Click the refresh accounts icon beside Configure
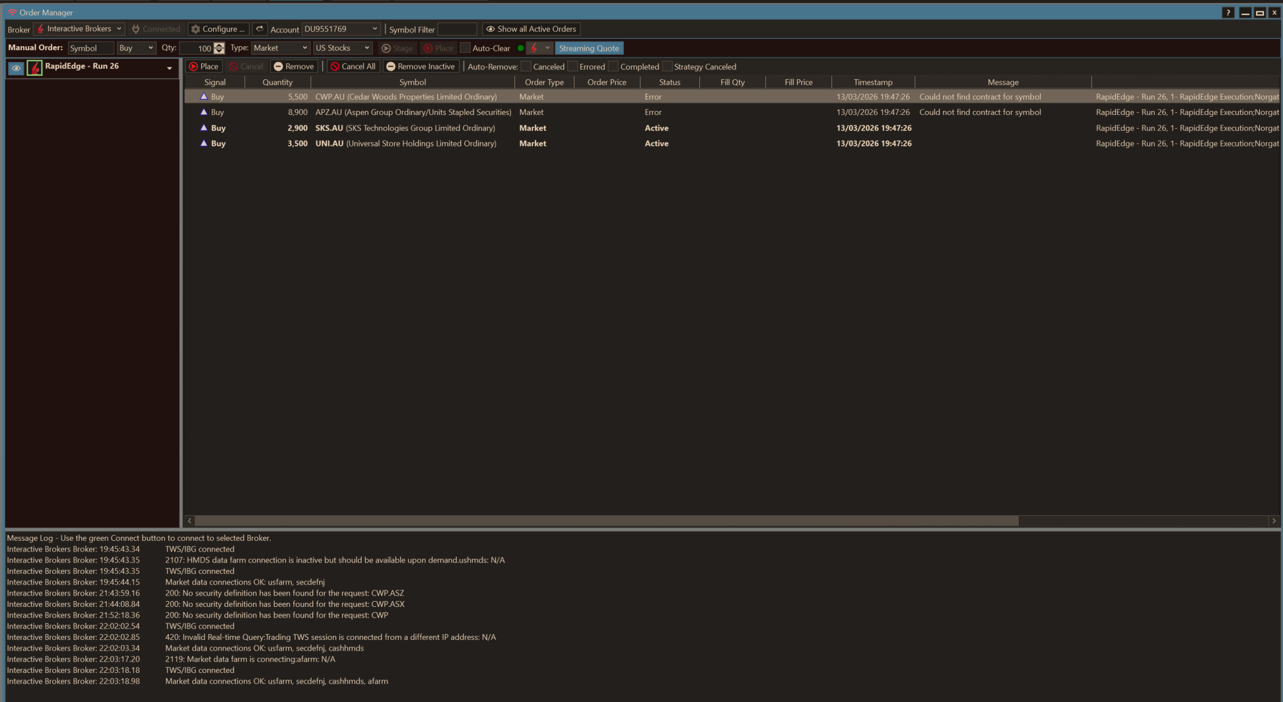1283x702 pixels. (260, 29)
